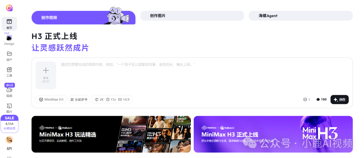Click the 创作 create button
This screenshot has width=364, height=158.
[x=339, y=99]
